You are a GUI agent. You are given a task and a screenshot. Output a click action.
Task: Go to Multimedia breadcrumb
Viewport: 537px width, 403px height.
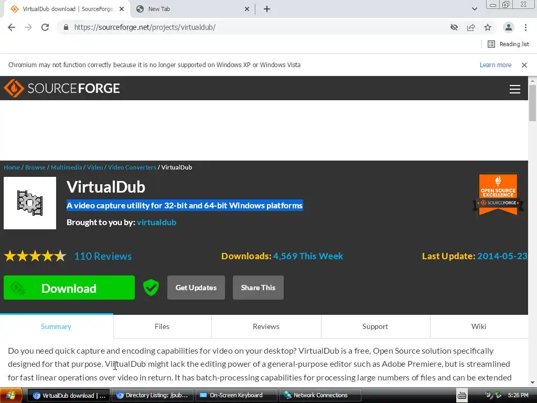67,167
